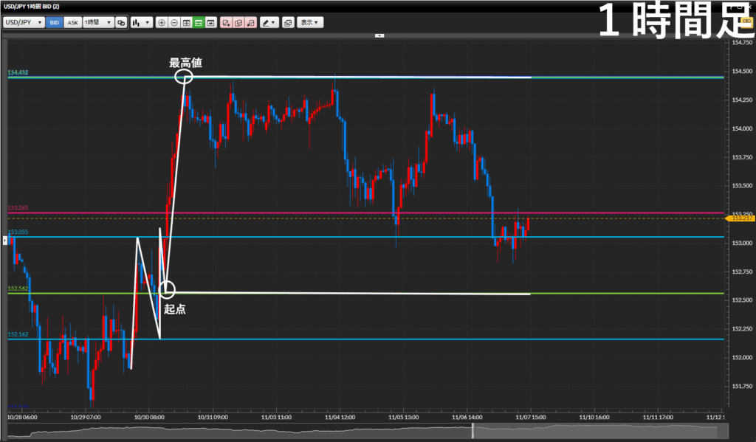Click the first pink order icon

tap(226, 23)
